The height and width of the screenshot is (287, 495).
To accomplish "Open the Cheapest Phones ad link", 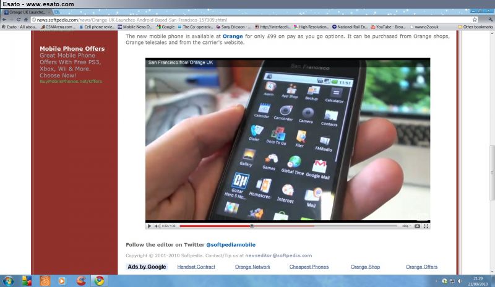I will tap(309, 267).
